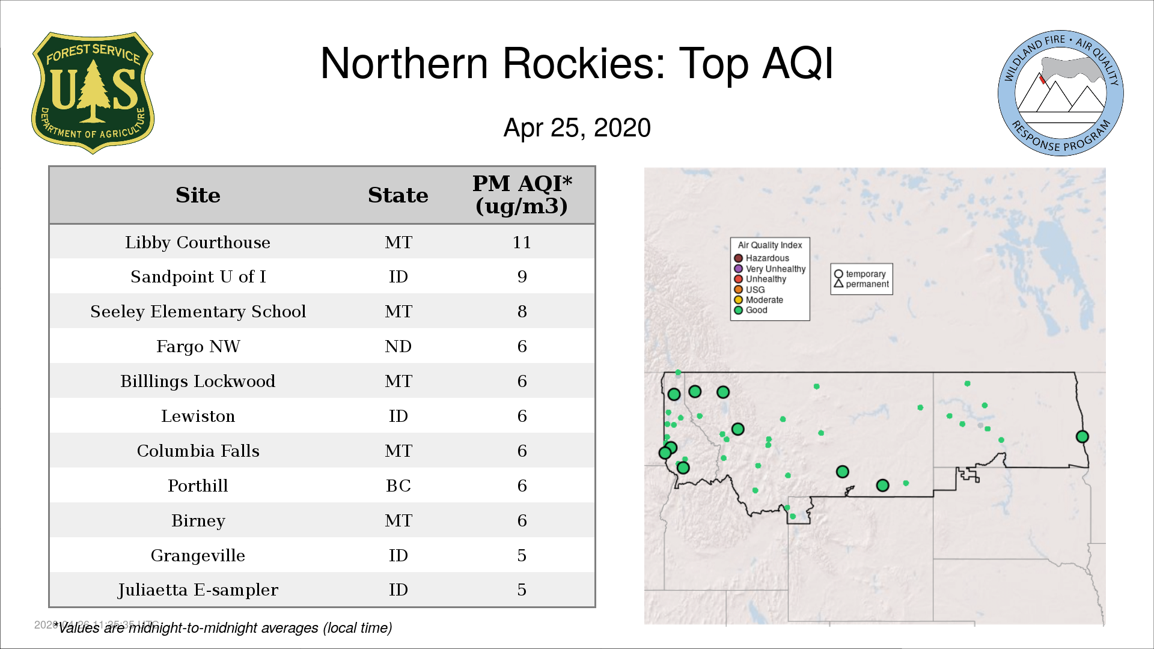The width and height of the screenshot is (1154, 649).
Task: Click the 'Apr 25, 2020' date text
Action: tap(577, 128)
